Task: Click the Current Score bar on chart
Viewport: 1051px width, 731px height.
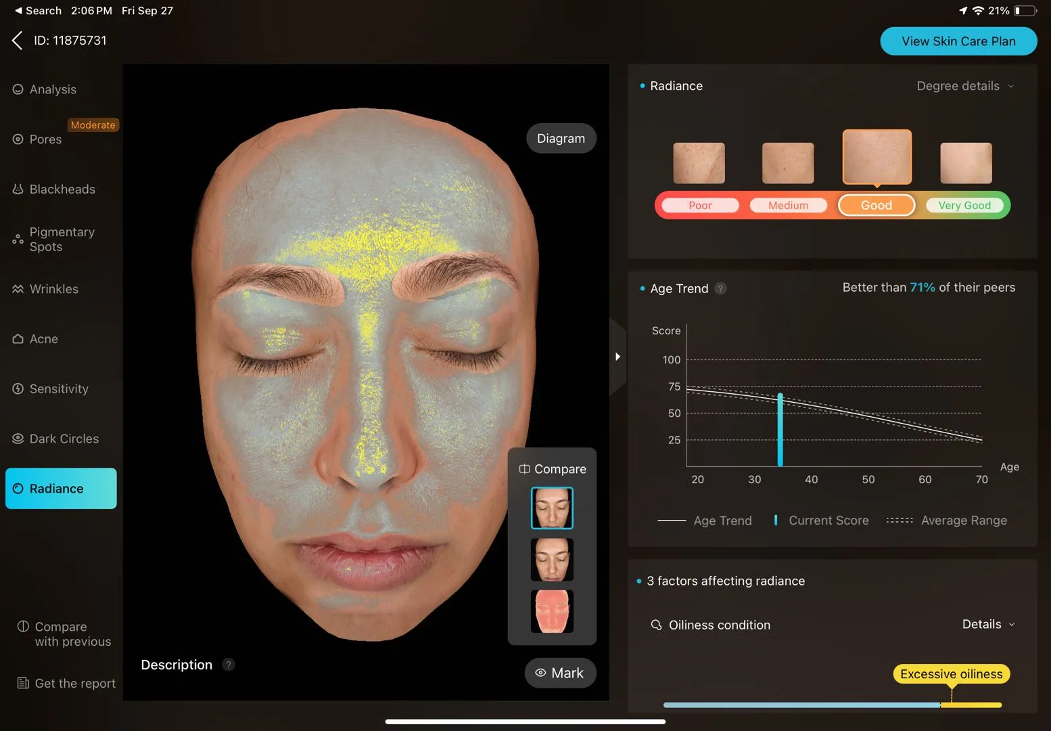Action: pos(780,430)
